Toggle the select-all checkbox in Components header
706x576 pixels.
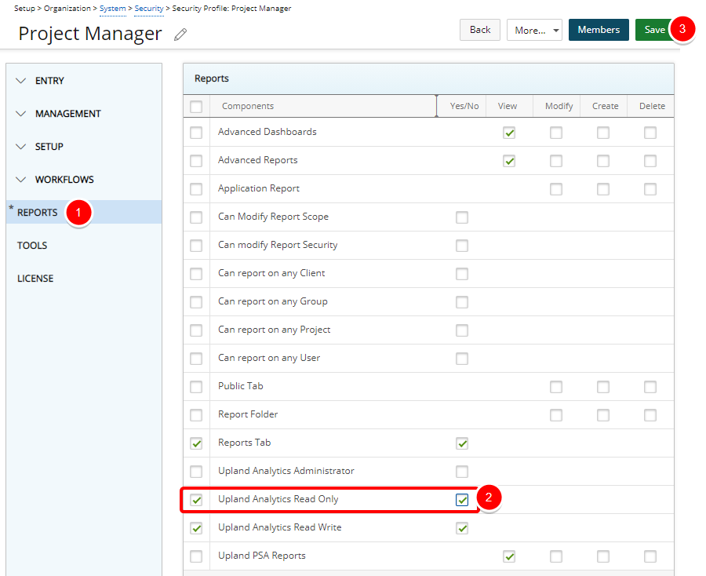coord(196,107)
